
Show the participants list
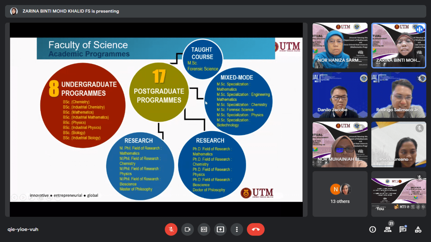[x=388, y=229]
